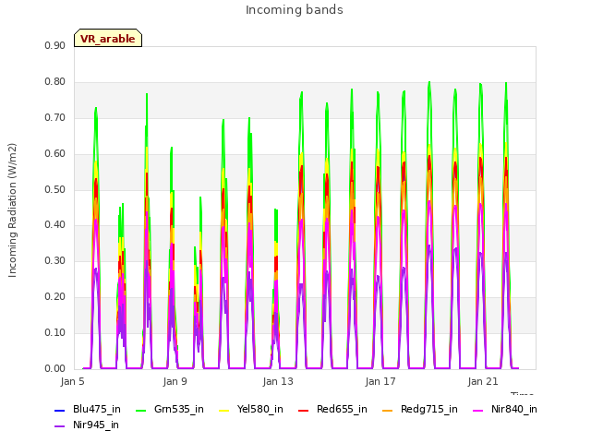This screenshot has height=443, width=591.
Task: Click the Jan 17 x-axis tick label
Action: point(380,381)
